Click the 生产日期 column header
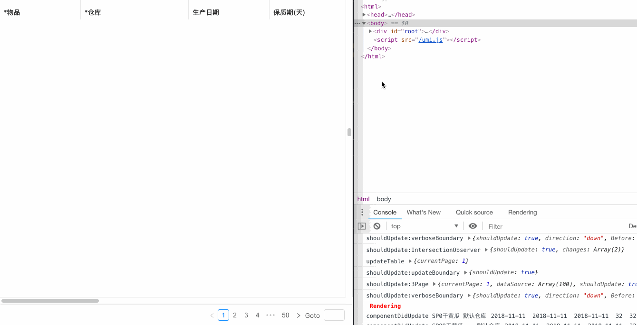This screenshot has height=325, width=637. tap(229, 12)
